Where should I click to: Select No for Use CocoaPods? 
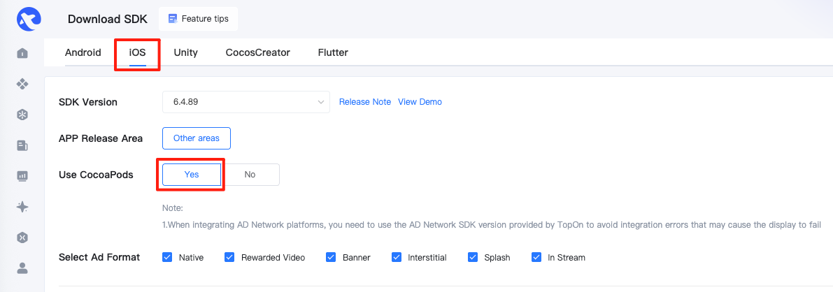point(250,175)
